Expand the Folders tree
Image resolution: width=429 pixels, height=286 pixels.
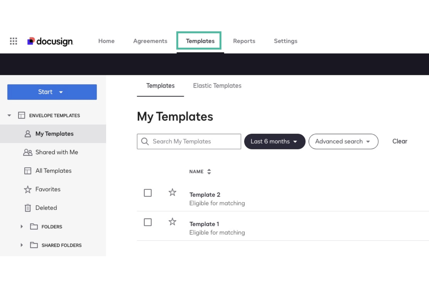(x=21, y=227)
